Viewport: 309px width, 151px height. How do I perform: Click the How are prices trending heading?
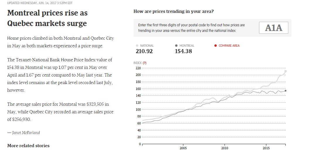173,12
